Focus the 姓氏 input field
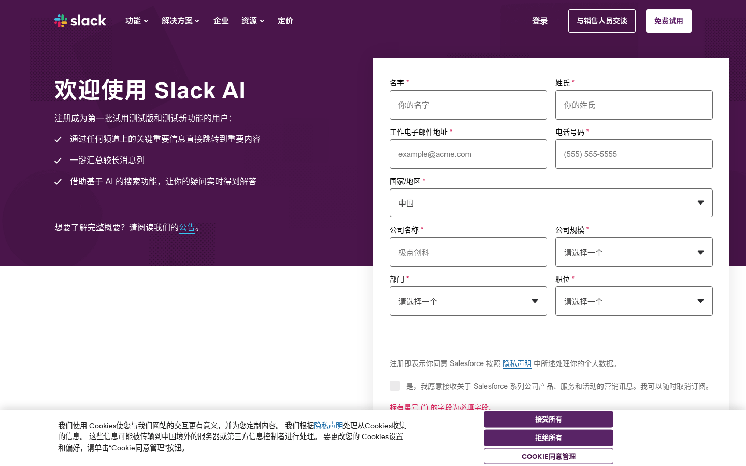Image resolution: width=746 pixels, height=466 pixels. pyautogui.click(x=634, y=105)
